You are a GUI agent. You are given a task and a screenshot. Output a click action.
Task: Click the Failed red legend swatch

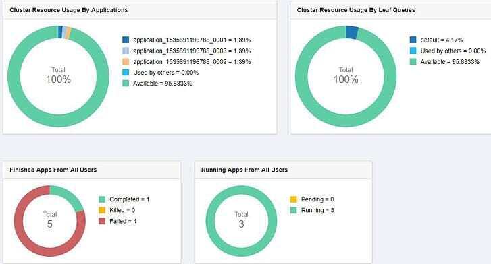tap(102, 221)
